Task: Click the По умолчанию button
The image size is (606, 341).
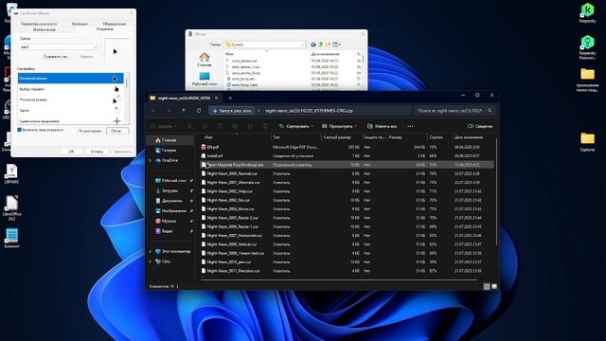Action: (x=90, y=131)
